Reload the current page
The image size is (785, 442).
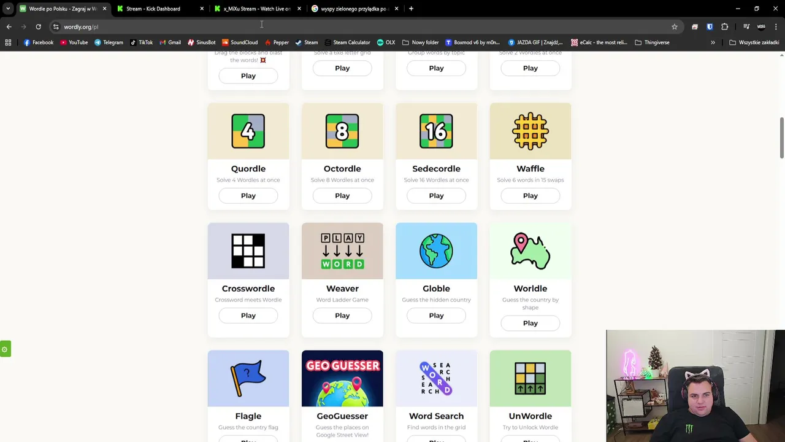(38, 26)
